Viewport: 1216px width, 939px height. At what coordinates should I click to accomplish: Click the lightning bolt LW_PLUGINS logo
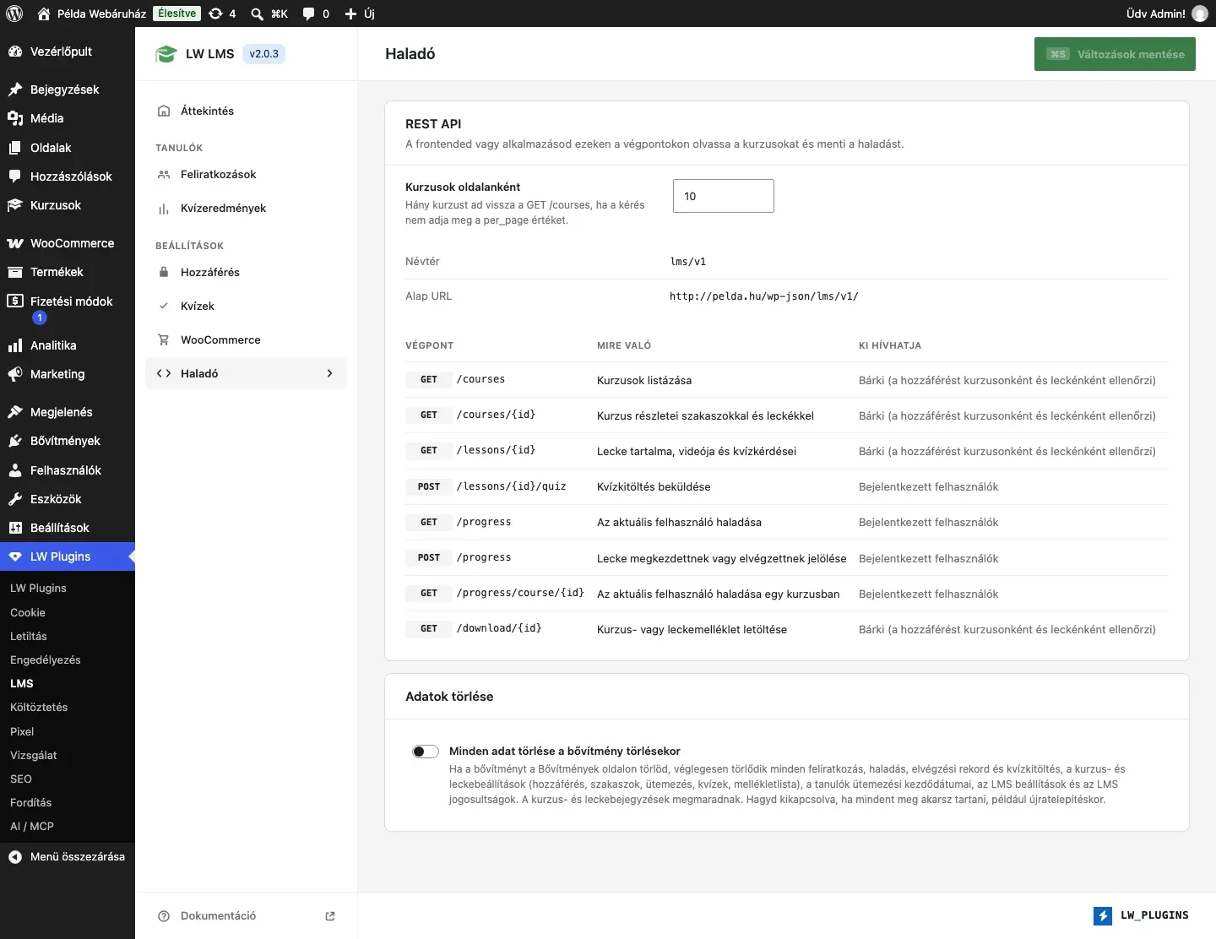click(x=1103, y=915)
